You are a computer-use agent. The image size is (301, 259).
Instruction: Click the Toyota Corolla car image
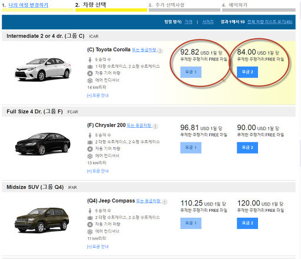[x=43, y=69]
